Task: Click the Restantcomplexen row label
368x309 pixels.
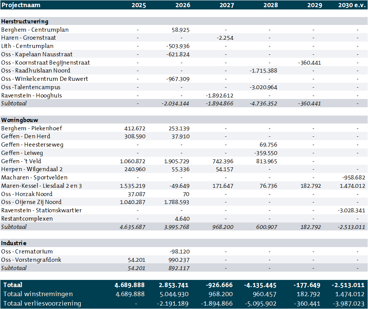Action: 27,219
